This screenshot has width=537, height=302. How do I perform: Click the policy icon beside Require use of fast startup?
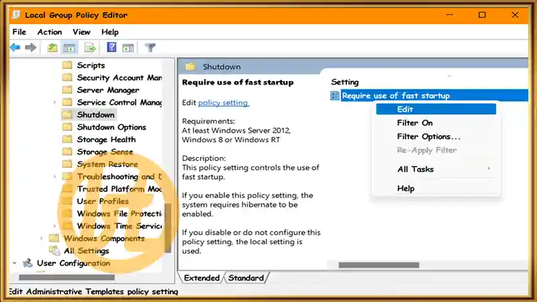pos(334,95)
